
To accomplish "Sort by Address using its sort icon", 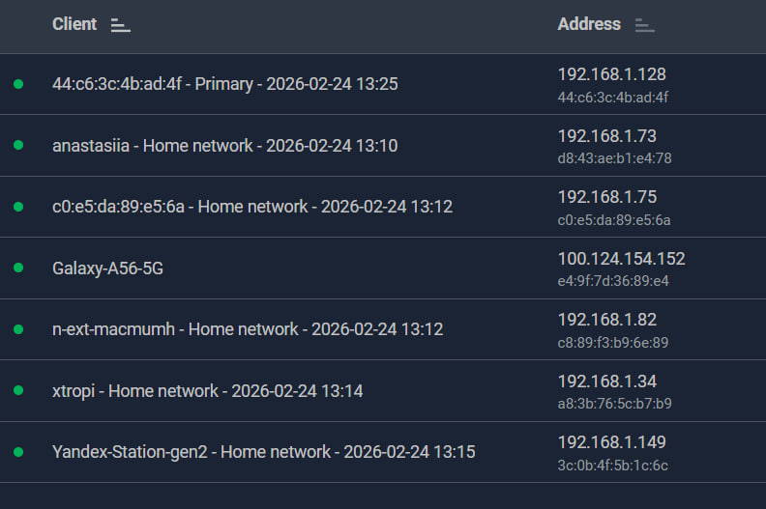I will (645, 26).
